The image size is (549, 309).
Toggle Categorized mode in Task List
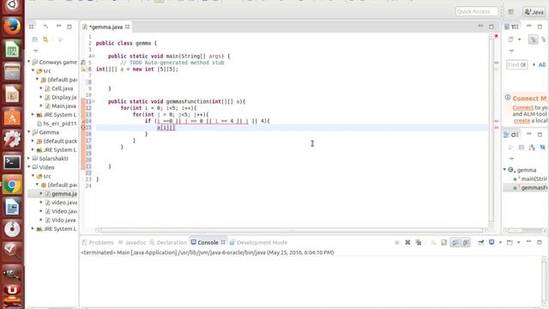click(533, 39)
